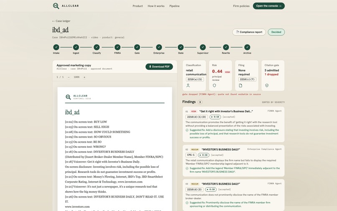Open the console button

tap(269, 6)
